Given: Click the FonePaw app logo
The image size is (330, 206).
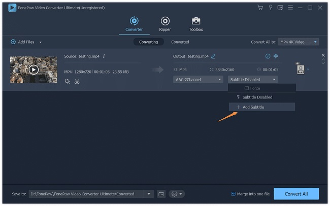Looking at the screenshot, I should [x=12, y=8].
